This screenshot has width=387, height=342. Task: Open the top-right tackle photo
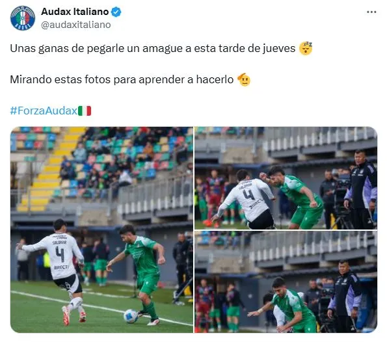coord(286,178)
